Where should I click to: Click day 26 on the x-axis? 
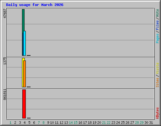click(x=127, y=123)
